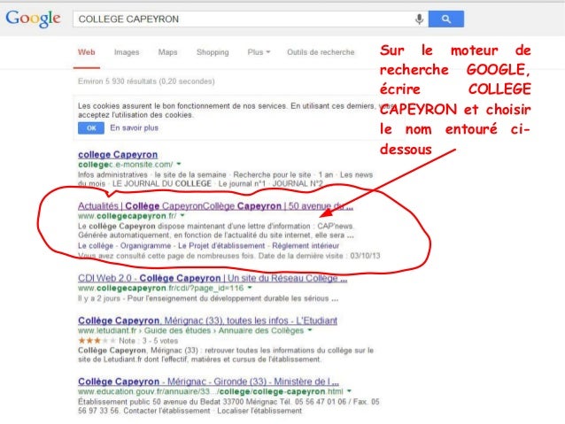Select the Web tab
This screenshot has width=565, height=424.
coord(87,52)
